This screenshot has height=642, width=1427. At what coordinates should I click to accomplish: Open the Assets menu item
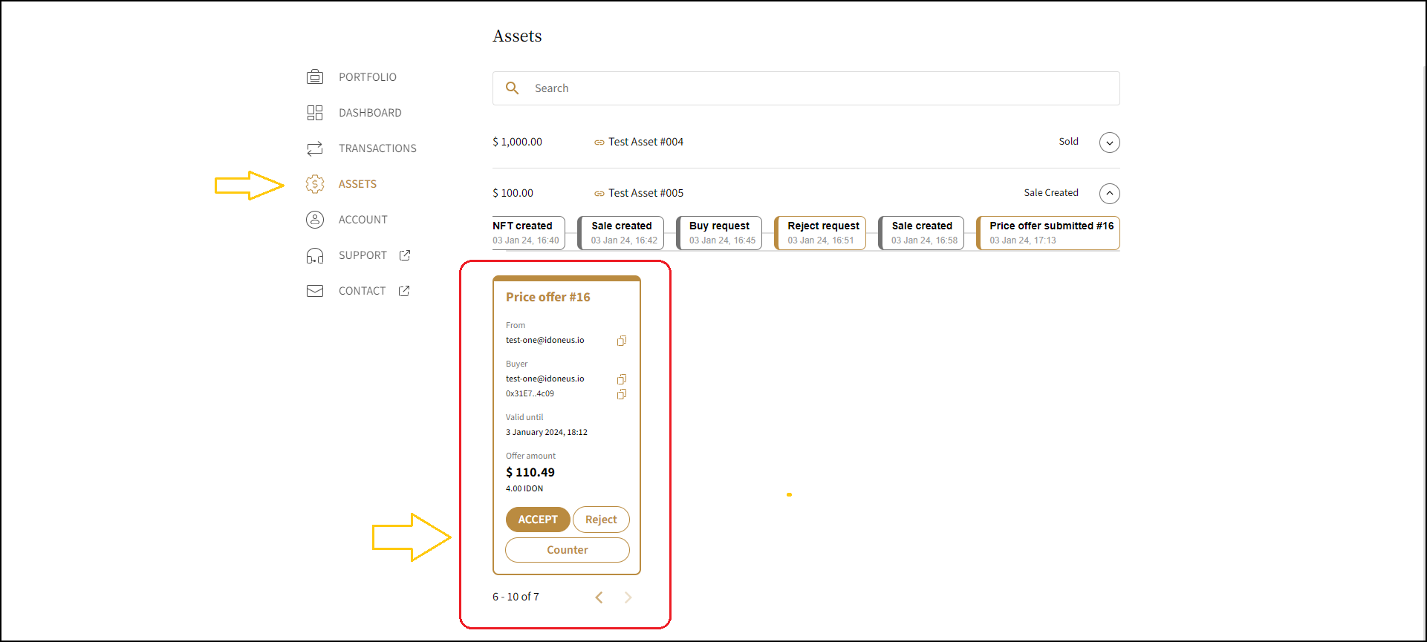(x=357, y=184)
